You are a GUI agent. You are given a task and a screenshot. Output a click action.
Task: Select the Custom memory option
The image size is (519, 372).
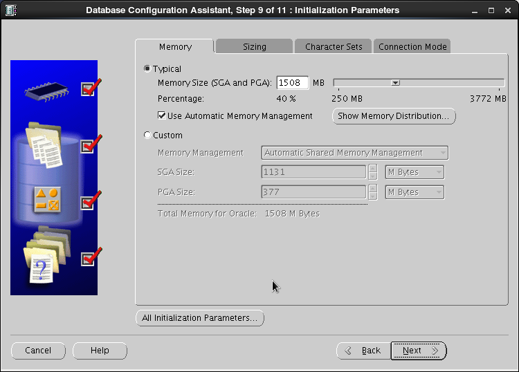147,135
